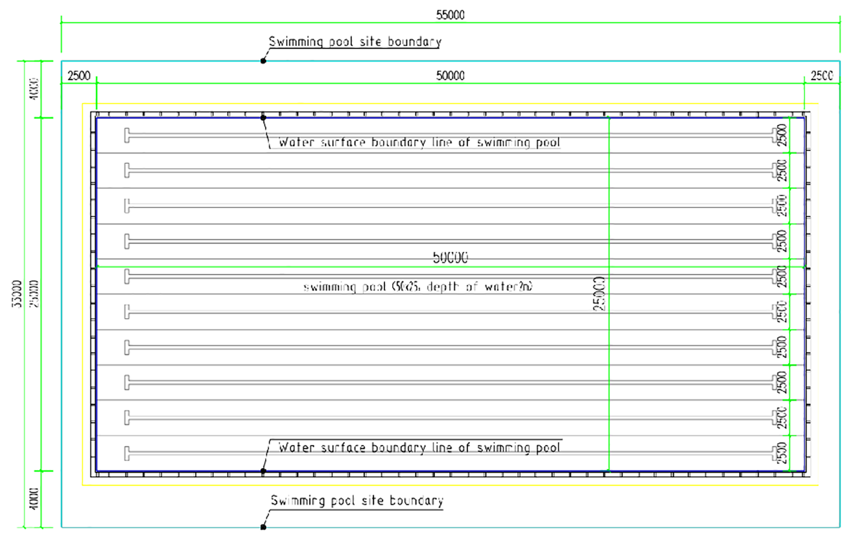Select the 2500 margin dimension at top left
Screen dimensions: 862x540
point(79,75)
